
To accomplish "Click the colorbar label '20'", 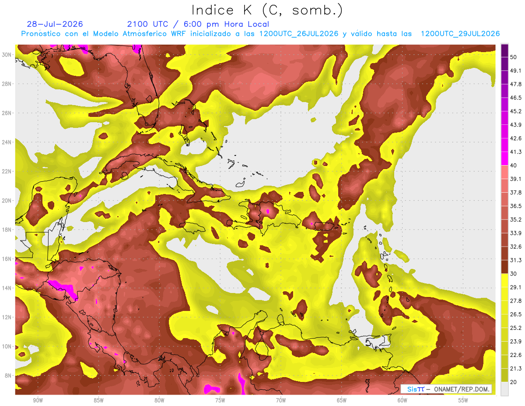I will pos(514,382).
